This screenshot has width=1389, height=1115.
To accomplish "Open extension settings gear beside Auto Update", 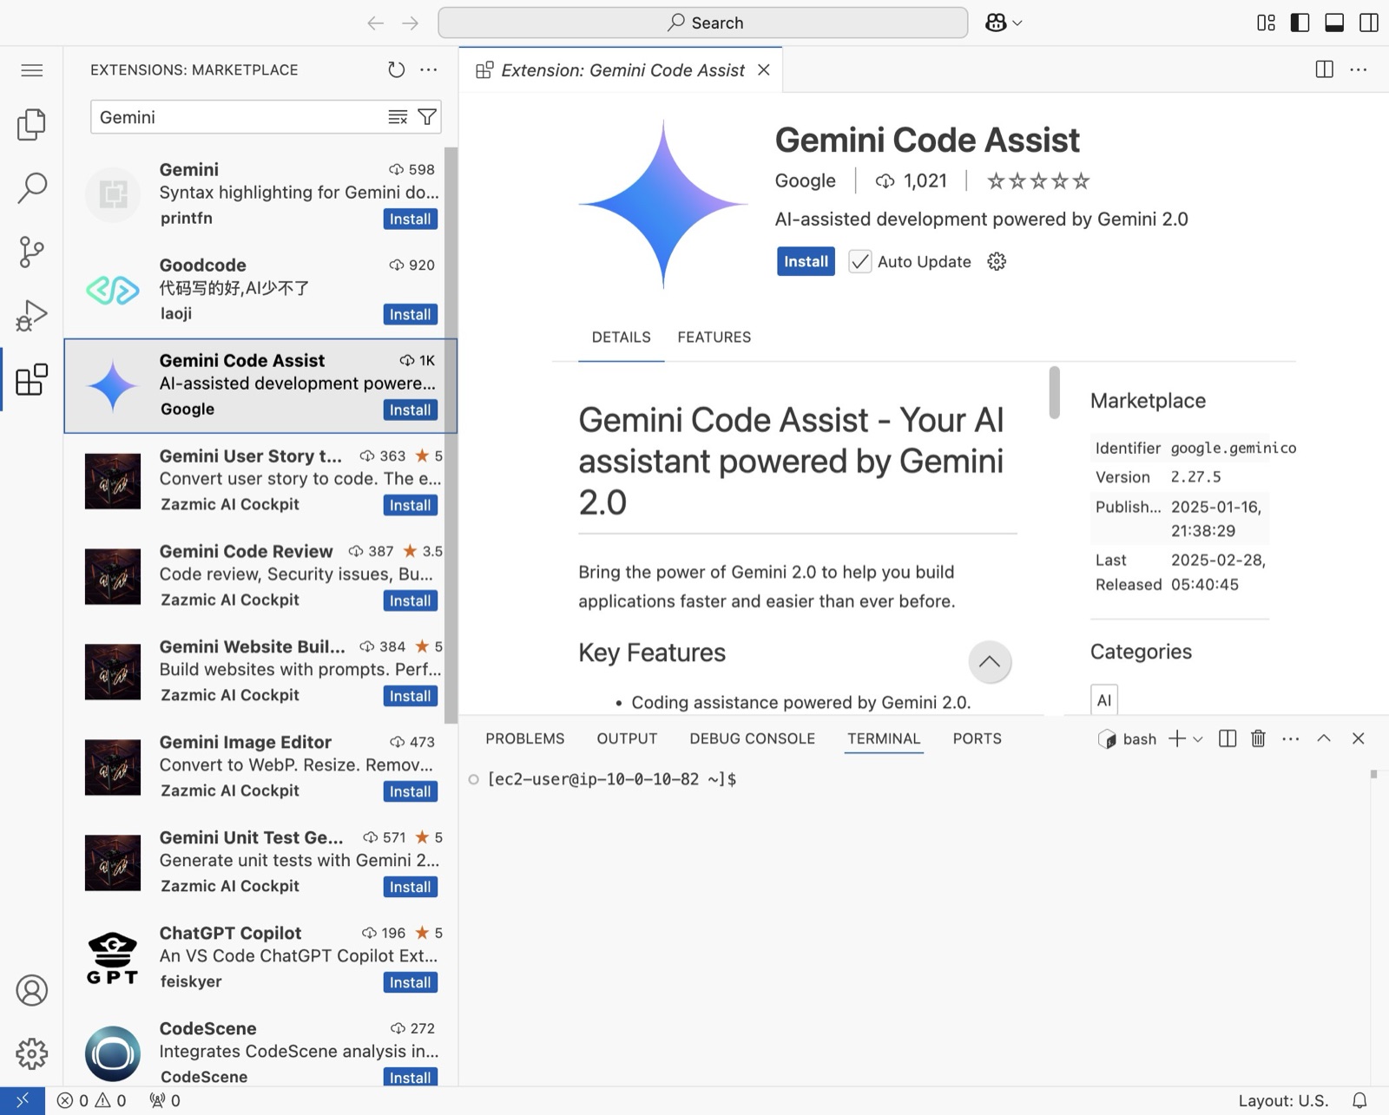I will coord(997,261).
